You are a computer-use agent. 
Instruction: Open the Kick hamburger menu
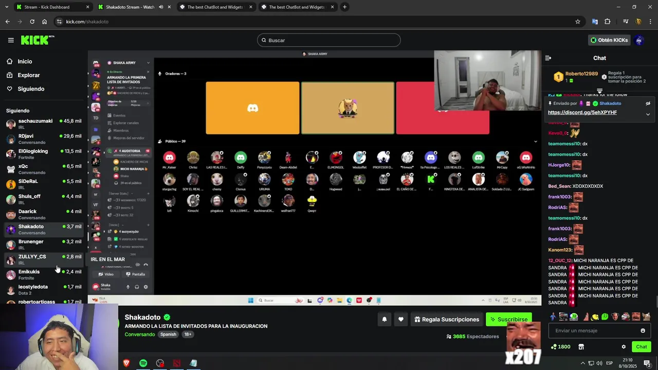[11, 40]
